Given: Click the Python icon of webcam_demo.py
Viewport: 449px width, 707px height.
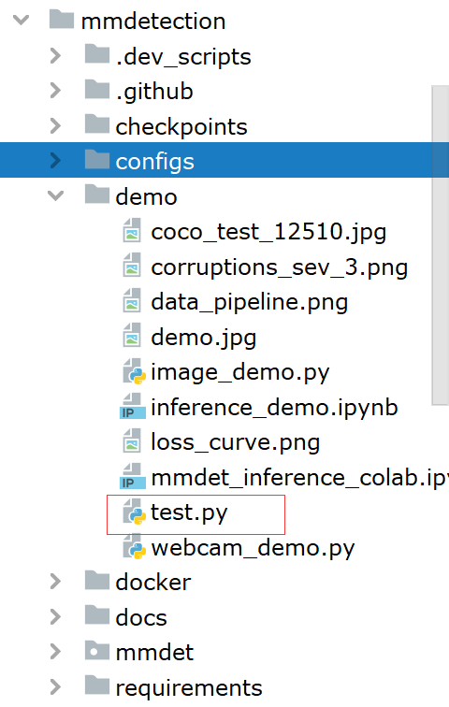Looking at the screenshot, I should tap(135, 547).
